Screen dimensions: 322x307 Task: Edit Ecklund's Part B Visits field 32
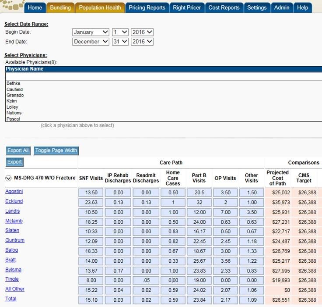(199, 203)
